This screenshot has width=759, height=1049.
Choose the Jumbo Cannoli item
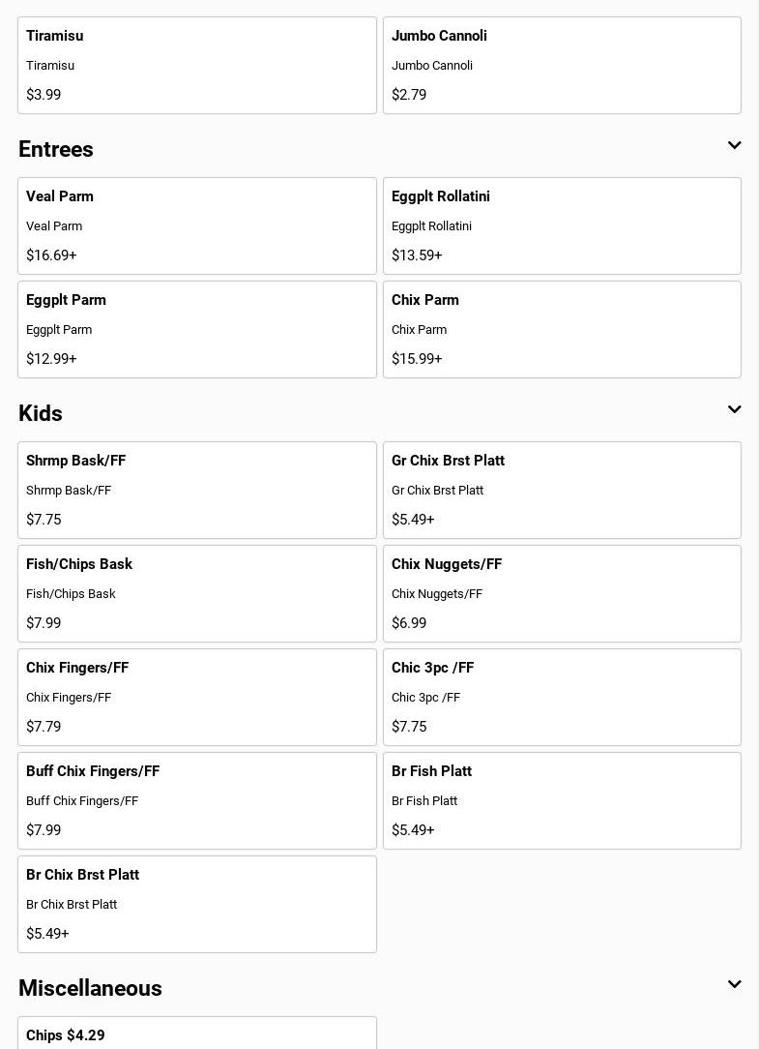[x=562, y=66]
